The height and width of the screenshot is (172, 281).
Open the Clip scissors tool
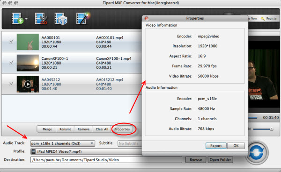click(x=41, y=18)
